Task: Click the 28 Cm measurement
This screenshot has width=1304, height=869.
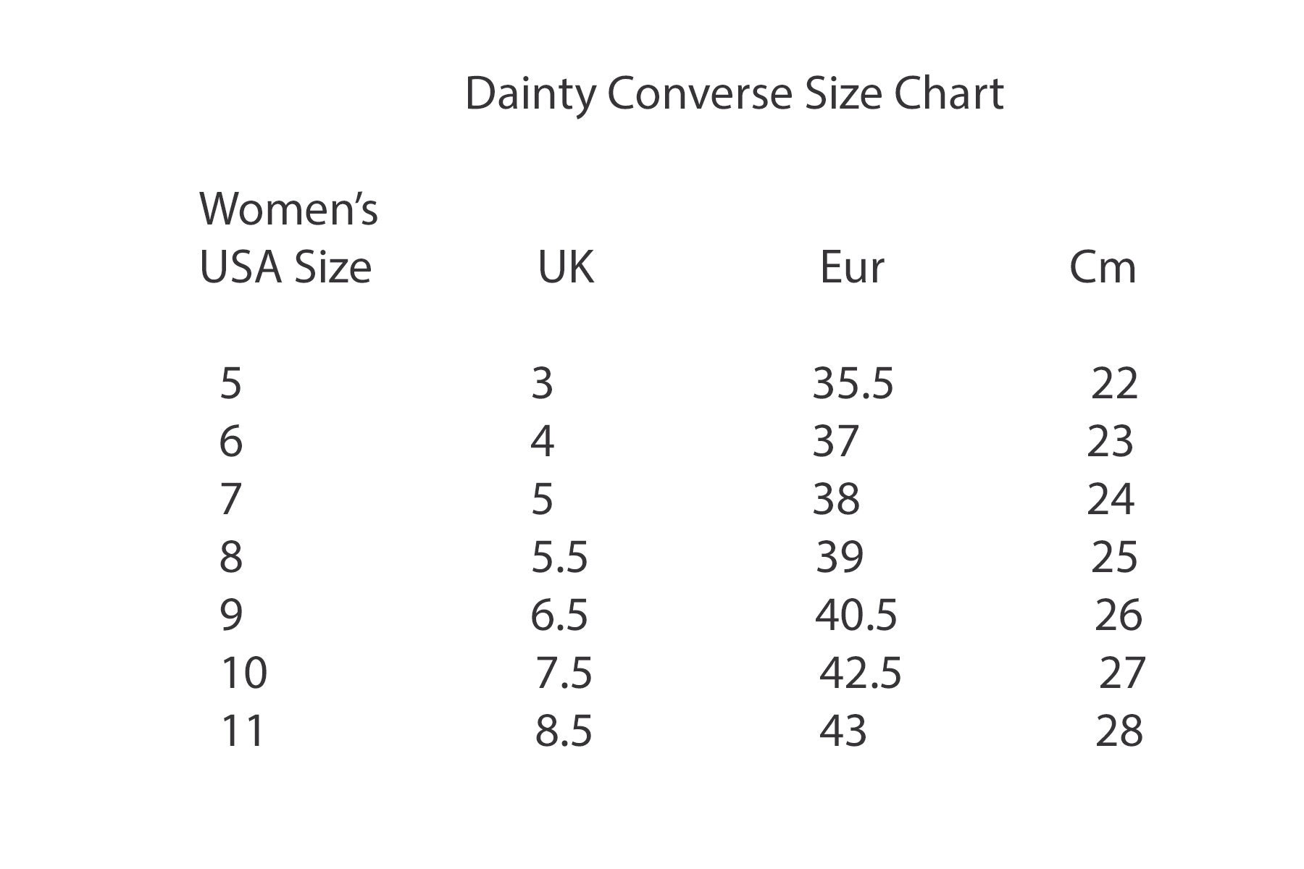Action: pos(1119,731)
